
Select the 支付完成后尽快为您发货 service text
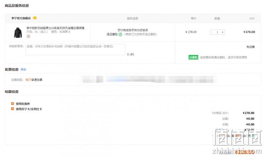point(132,30)
